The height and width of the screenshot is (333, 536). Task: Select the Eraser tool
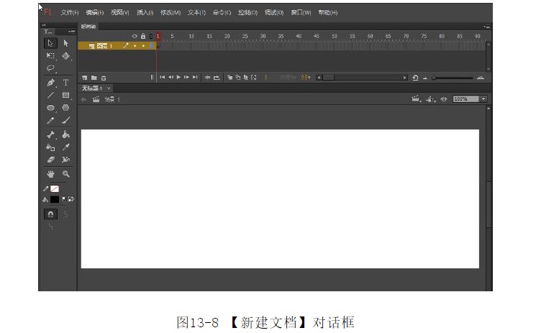pos(50,159)
